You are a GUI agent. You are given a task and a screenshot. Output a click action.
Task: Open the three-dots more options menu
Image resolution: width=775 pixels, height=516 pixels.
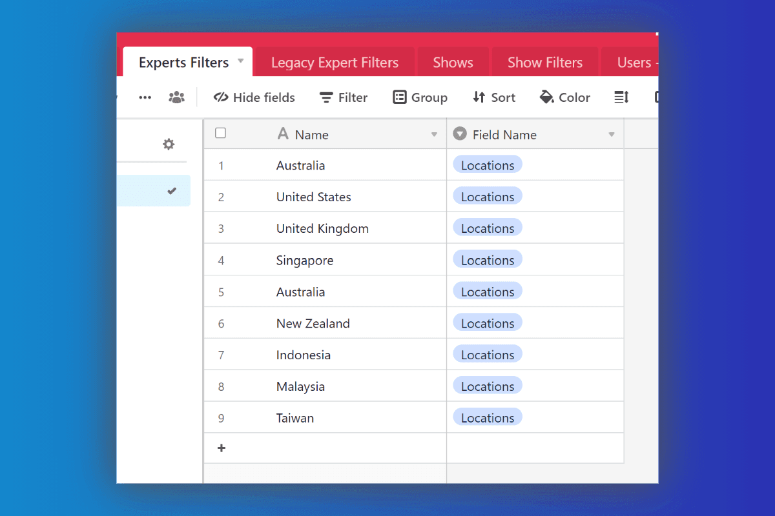(145, 97)
